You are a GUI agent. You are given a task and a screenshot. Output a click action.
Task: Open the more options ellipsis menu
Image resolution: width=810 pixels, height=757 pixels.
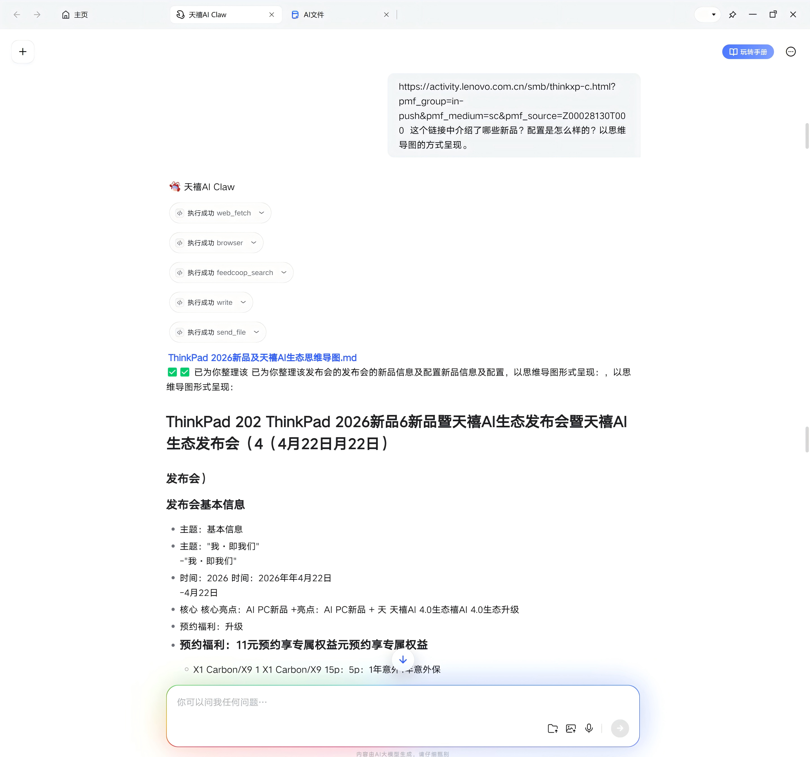tap(790, 52)
